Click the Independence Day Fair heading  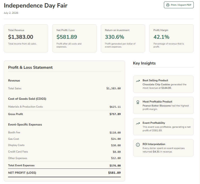36,5
